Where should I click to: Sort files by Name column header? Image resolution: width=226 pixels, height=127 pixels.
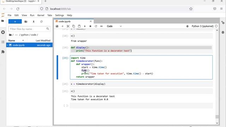[16, 41]
